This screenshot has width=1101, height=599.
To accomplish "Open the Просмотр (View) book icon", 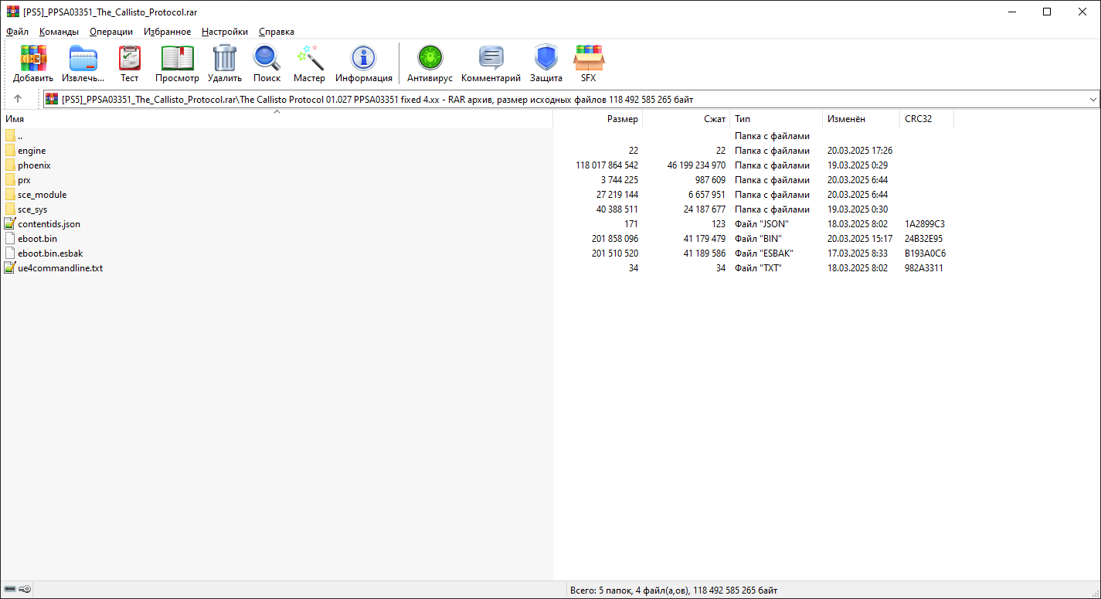I will (x=177, y=58).
